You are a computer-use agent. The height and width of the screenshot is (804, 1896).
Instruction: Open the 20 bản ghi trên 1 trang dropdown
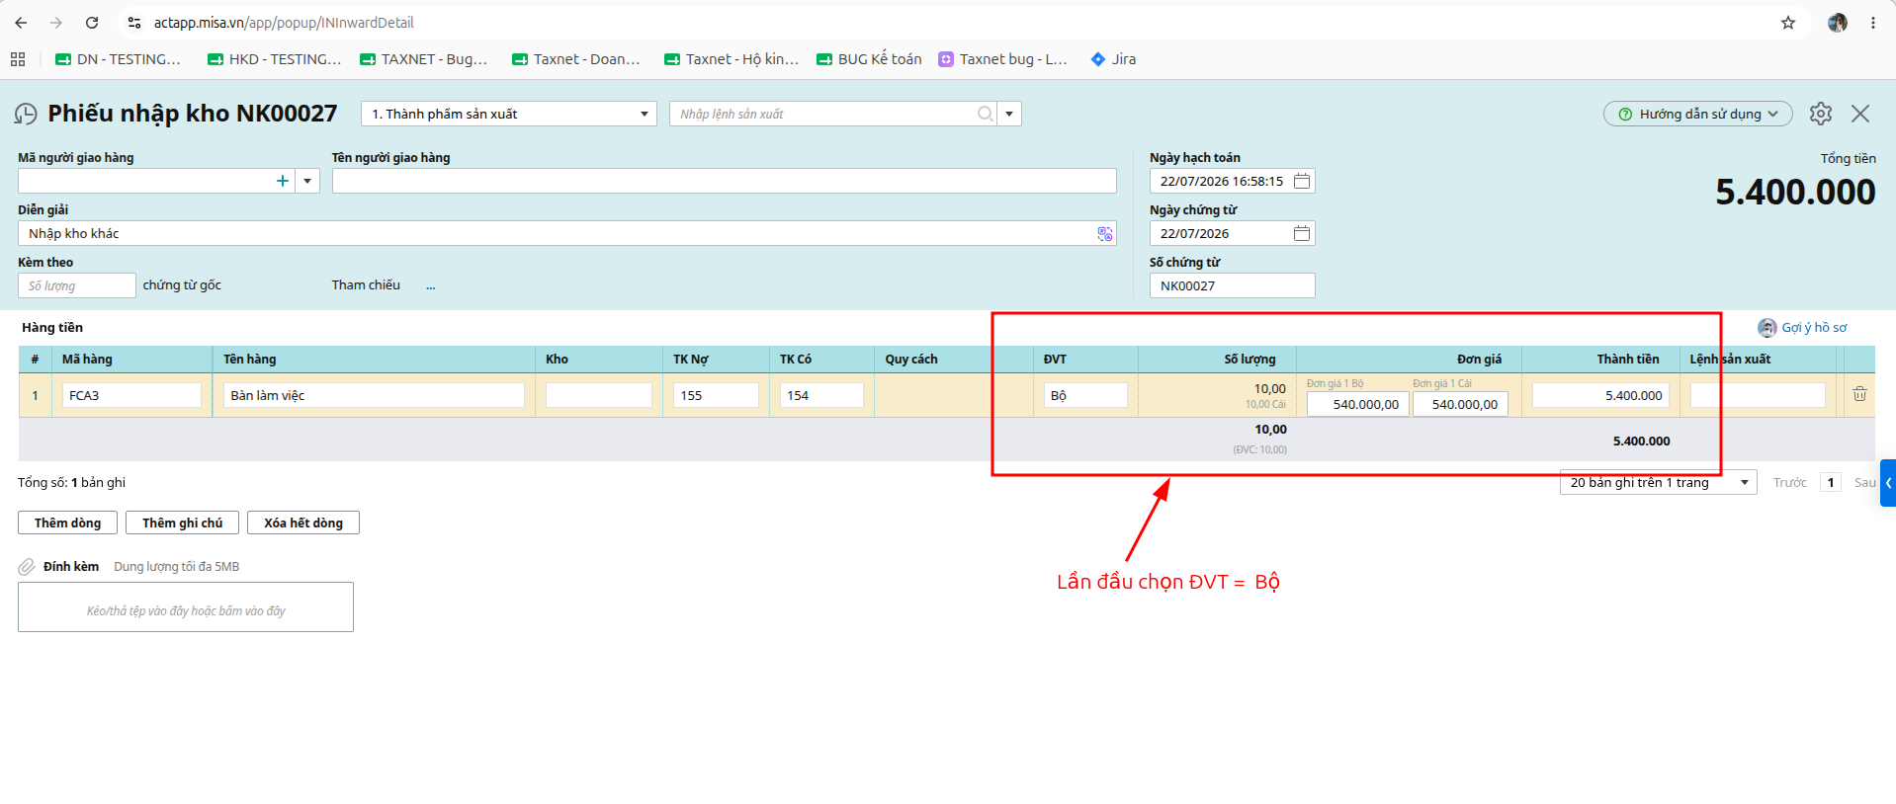1658,482
